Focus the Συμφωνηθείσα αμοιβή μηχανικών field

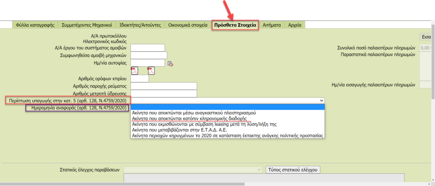pyautogui.click(x=149, y=55)
